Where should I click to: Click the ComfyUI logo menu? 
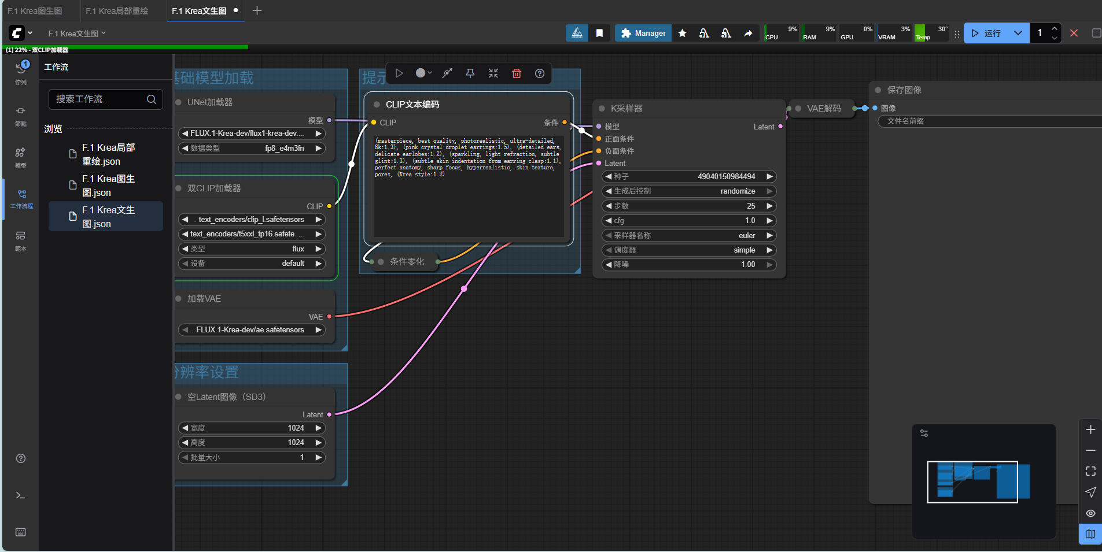(x=17, y=33)
